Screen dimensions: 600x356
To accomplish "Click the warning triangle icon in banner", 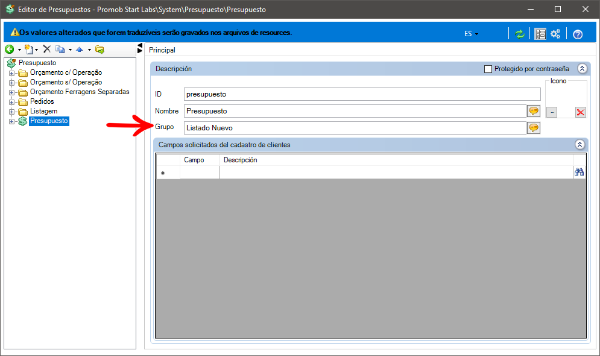I will (15, 32).
